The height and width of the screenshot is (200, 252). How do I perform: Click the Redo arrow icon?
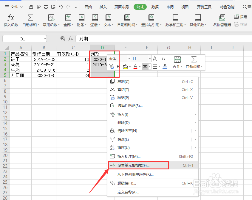pos(68,7)
